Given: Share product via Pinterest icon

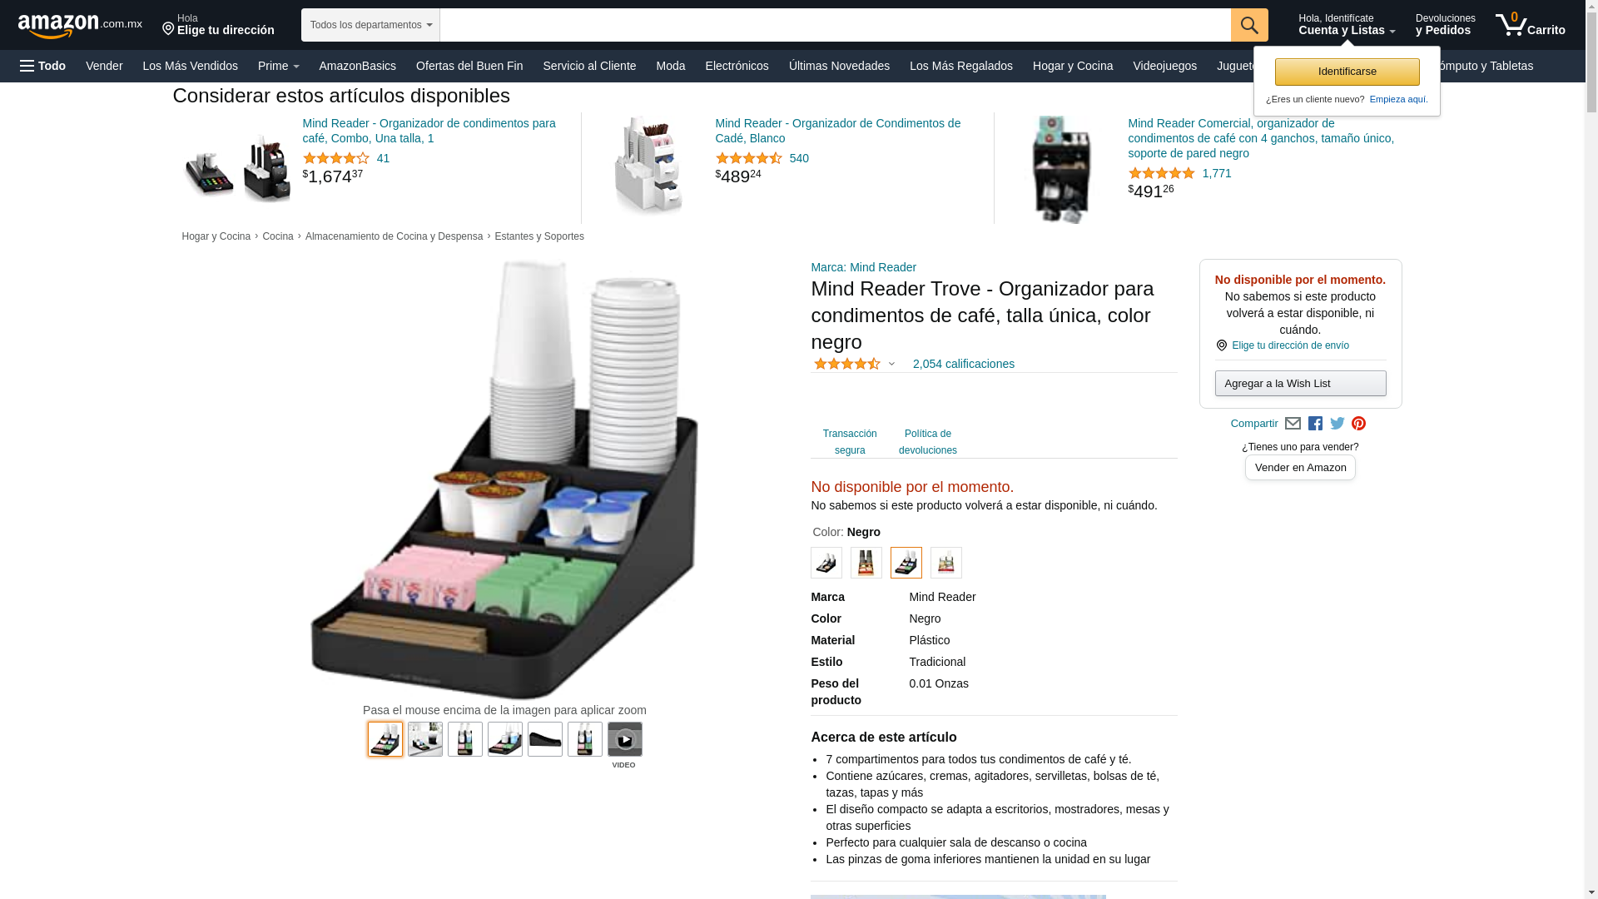Looking at the screenshot, I should [x=1359, y=424].
